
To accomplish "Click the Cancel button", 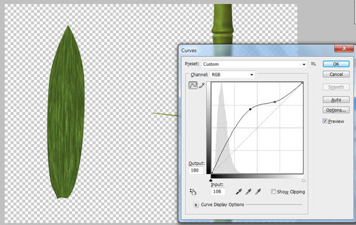I will (x=336, y=75).
